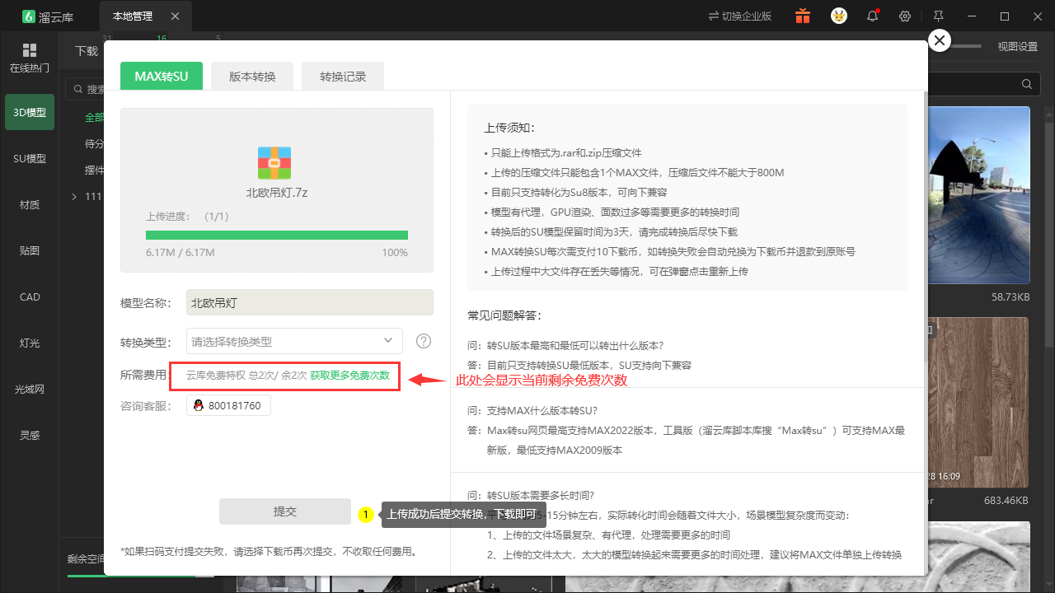
Task: Click the 6.17M / 6.17M upload size text
Action: 181,253
